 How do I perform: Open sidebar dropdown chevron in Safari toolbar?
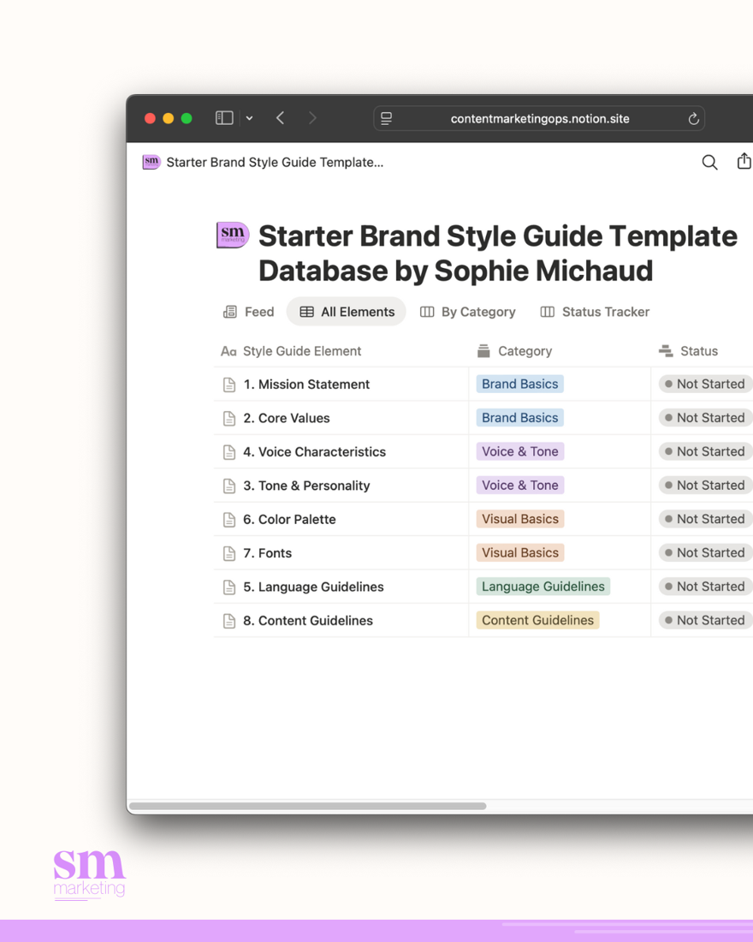coord(249,119)
